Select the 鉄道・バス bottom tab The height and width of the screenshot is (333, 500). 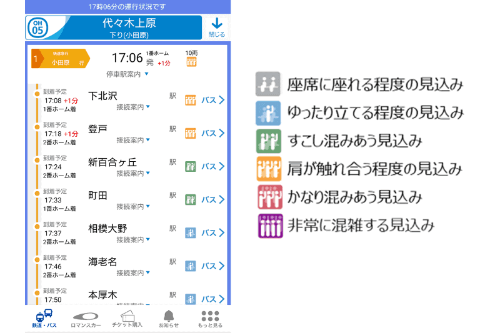[44, 319]
